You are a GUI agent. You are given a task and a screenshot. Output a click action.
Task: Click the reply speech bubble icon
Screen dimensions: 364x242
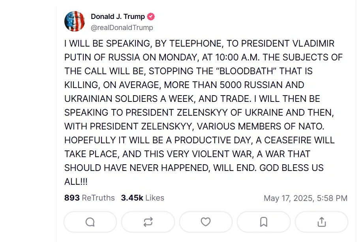[x=90, y=222]
